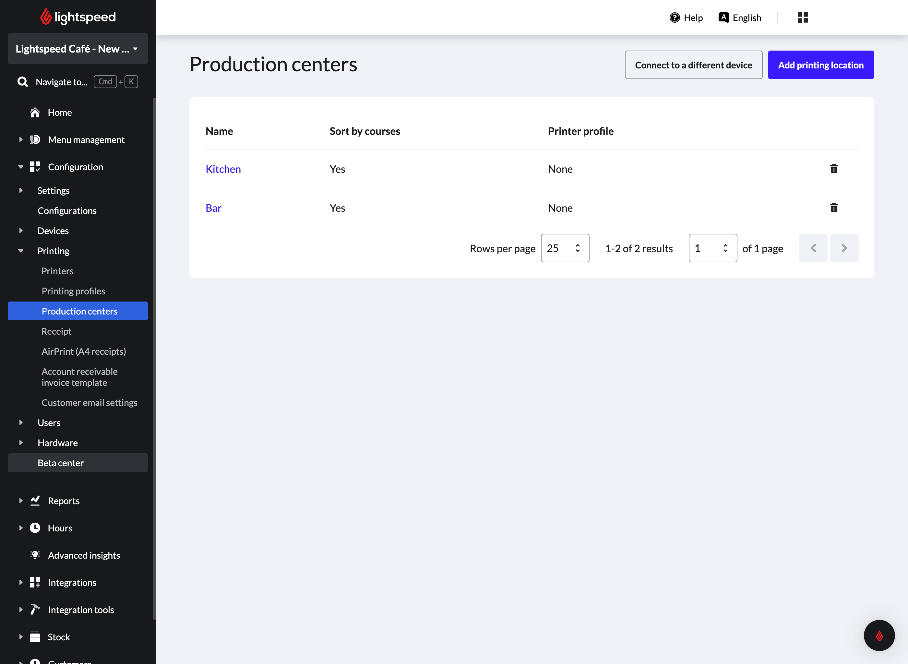Open Printing profiles in sidebar
Image resolution: width=908 pixels, height=664 pixels.
point(73,291)
